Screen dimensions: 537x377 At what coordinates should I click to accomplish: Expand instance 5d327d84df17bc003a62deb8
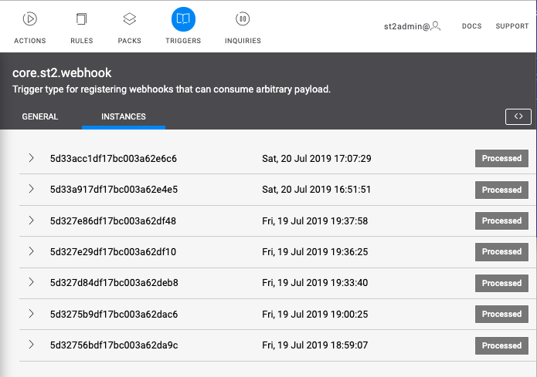click(x=32, y=282)
